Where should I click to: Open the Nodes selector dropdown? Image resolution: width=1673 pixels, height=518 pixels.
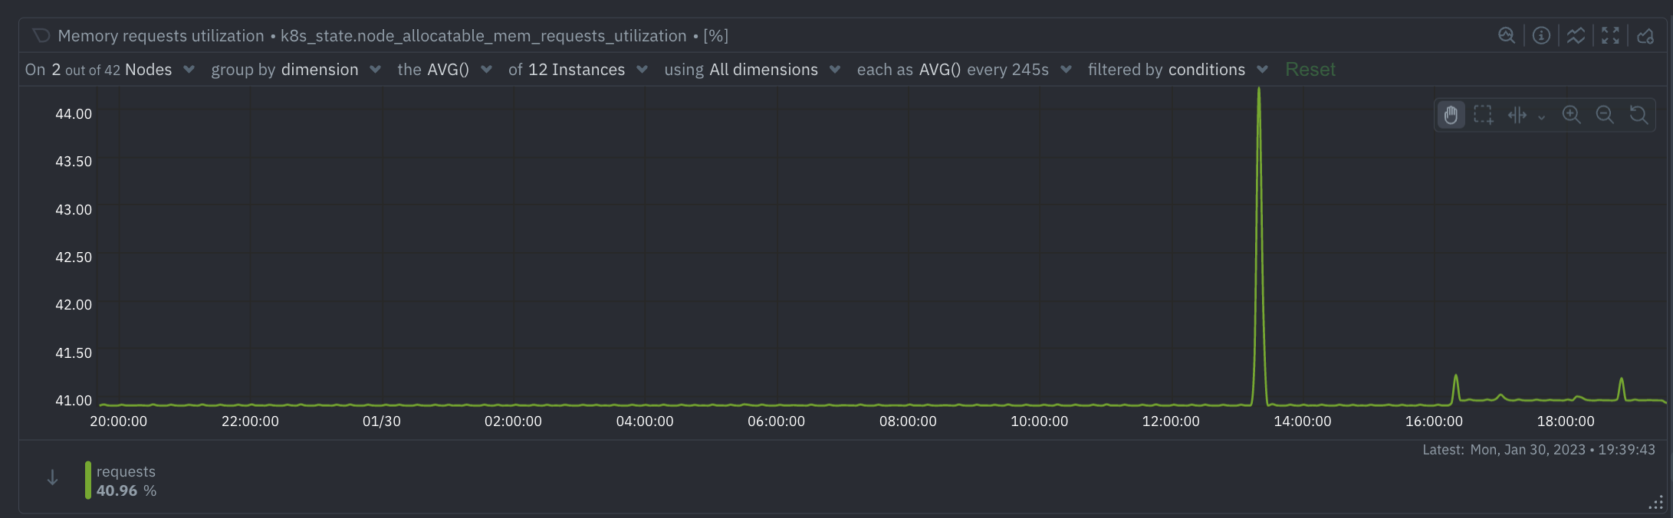coord(110,70)
